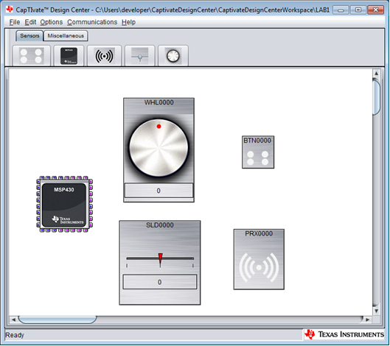
Task: Open the Help menu
Action: [x=128, y=22]
